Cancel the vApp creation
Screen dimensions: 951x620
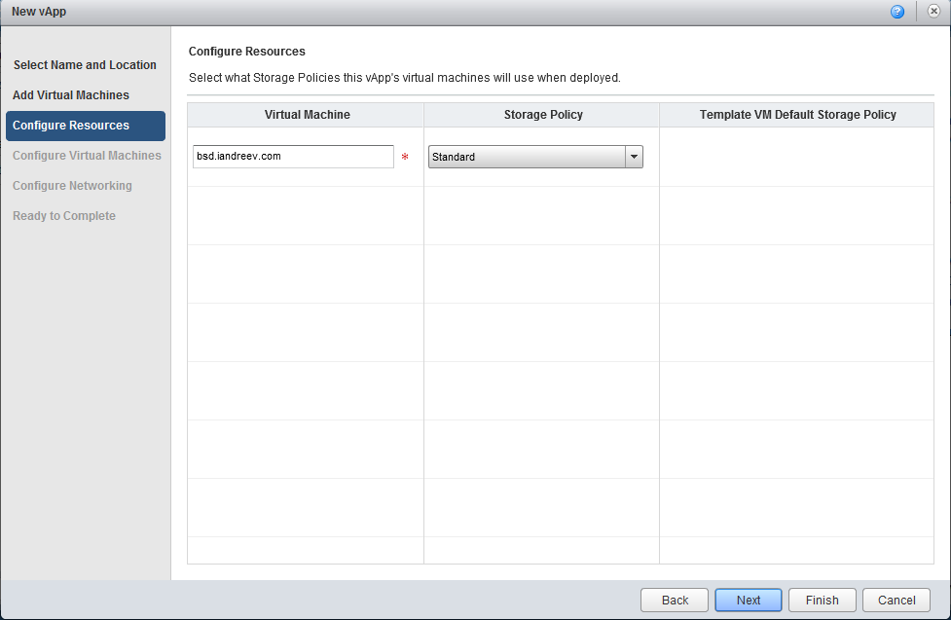pyautogui.click(x=896, y=600)
